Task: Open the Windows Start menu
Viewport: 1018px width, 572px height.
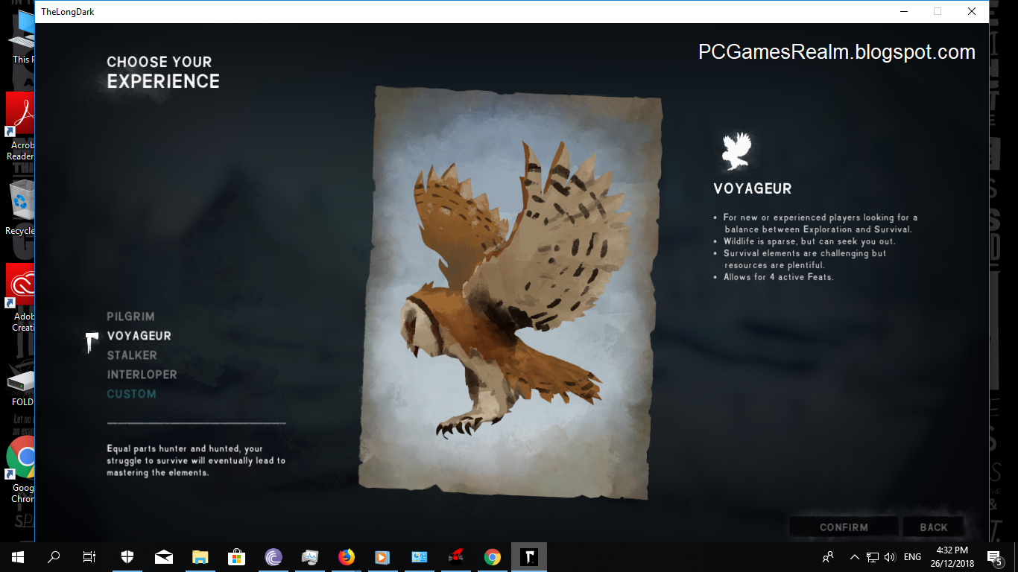Action: [x=17, y=556]
